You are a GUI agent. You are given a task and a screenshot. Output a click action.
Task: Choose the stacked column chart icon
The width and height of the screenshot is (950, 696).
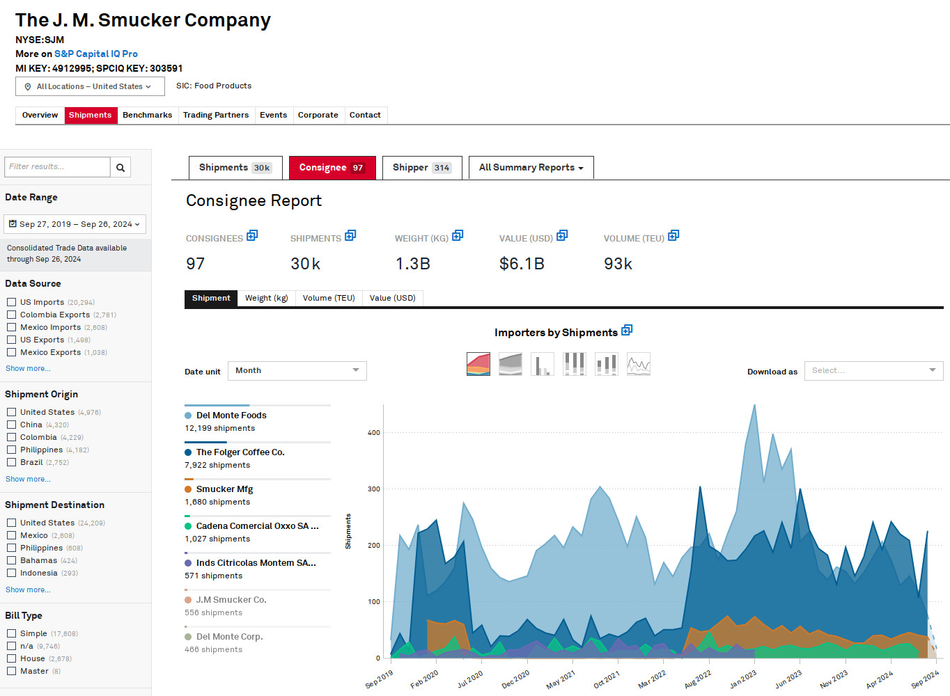(575, 363)
